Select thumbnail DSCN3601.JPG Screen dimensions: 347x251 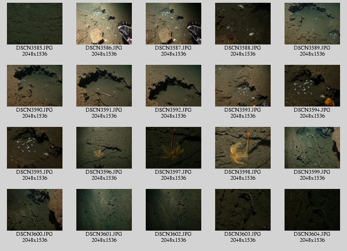104,210
